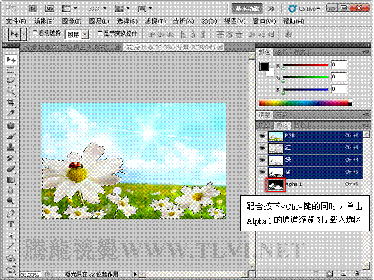
Task: Select the Lasso tool
Action: click(10, 80)
